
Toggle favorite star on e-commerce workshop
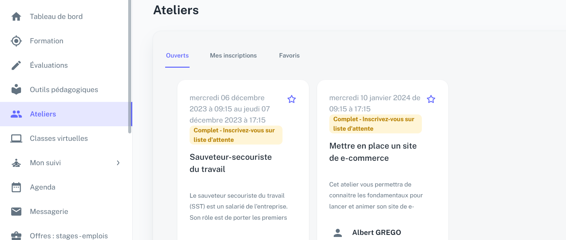click(x=431, y=99)
